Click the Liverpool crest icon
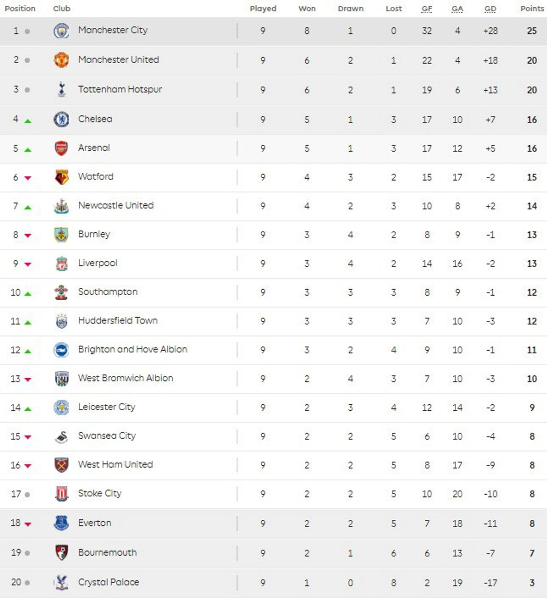Screen dimensions: 547x598 coord(61,264)
